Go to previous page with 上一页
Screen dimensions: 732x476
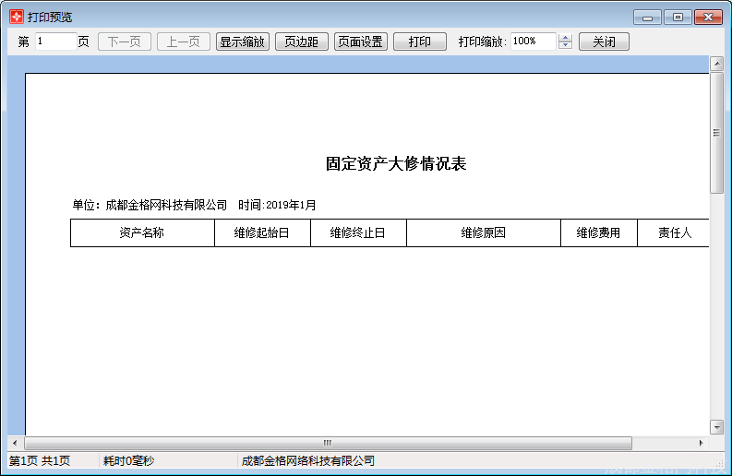click(184, 42)
